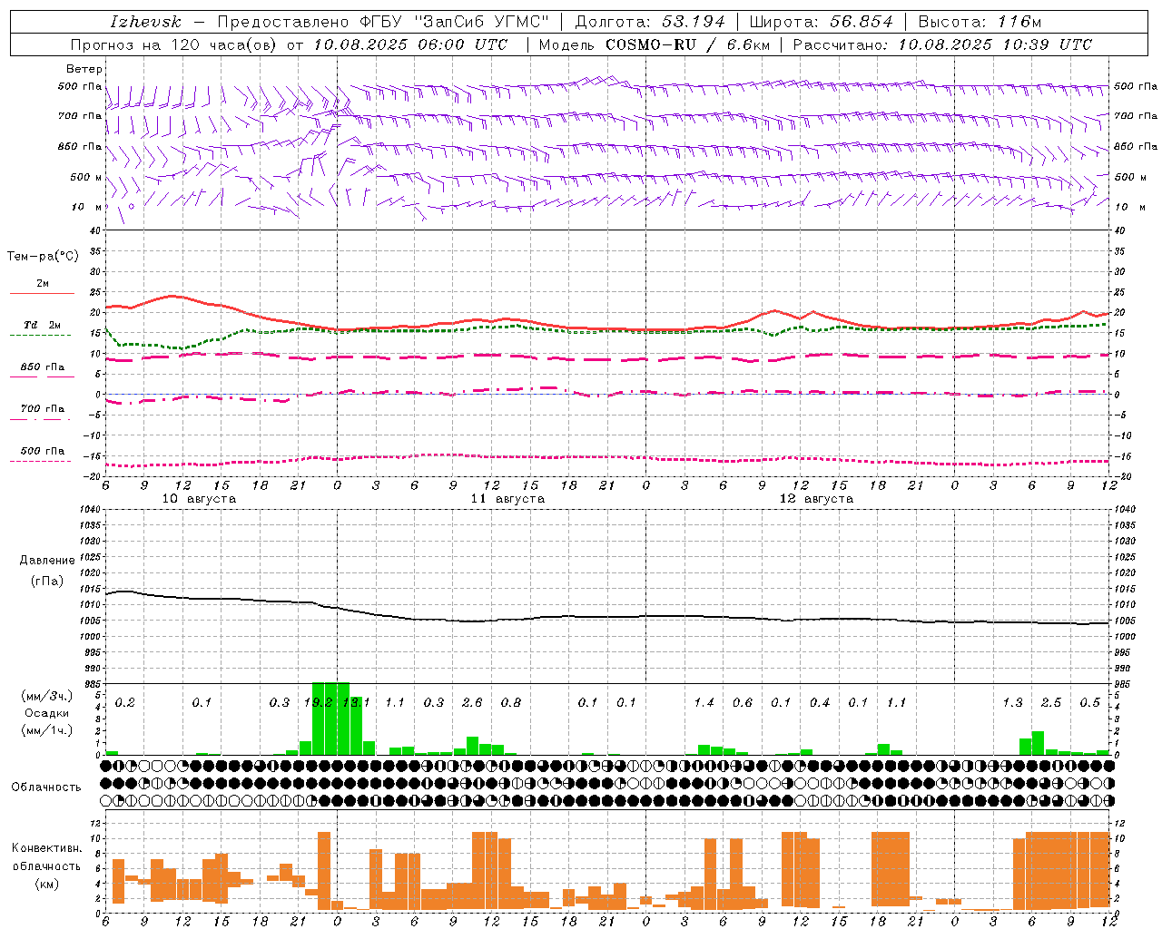Click the 'Облачность' cloud cover label
The height and width of the screenshot is (929, 1162).
pyautogui.click(x=46, y=787)
